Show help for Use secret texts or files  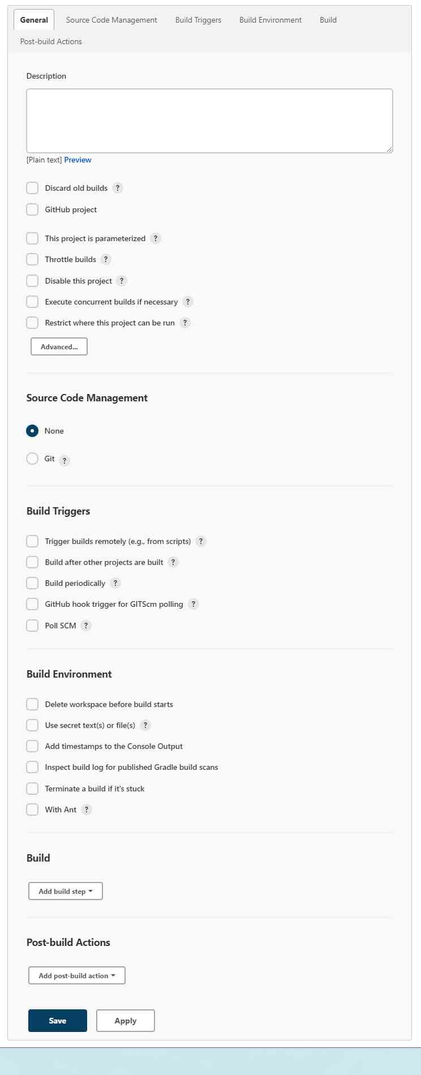point(145,725)
